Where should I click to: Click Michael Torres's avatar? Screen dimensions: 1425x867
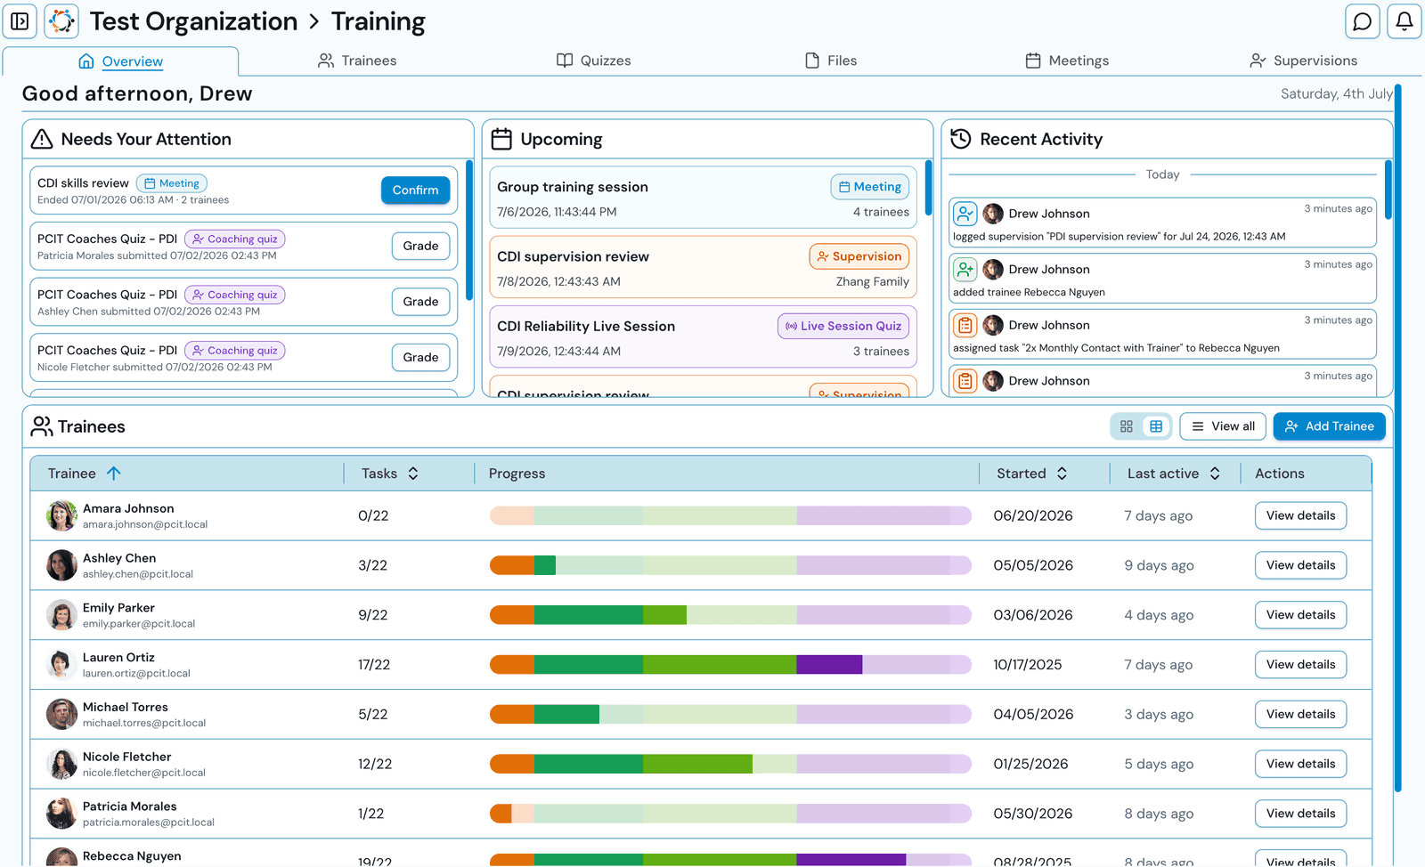tap(61, 714)
